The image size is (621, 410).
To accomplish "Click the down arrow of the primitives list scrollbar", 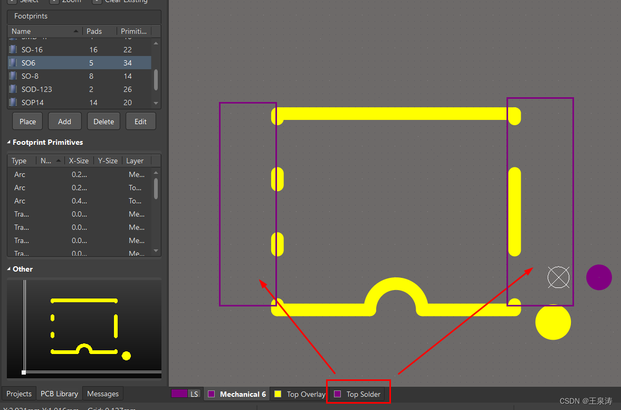I will pos(156,250).
